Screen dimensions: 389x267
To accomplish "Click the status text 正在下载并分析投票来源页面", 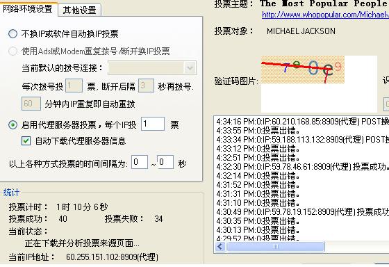I will (82, 243).
